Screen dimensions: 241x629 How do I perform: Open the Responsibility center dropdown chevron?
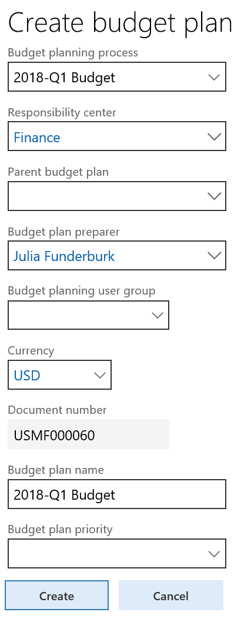coord(215,137)
